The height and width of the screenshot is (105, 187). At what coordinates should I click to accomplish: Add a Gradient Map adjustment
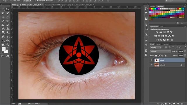coord(172,40)
